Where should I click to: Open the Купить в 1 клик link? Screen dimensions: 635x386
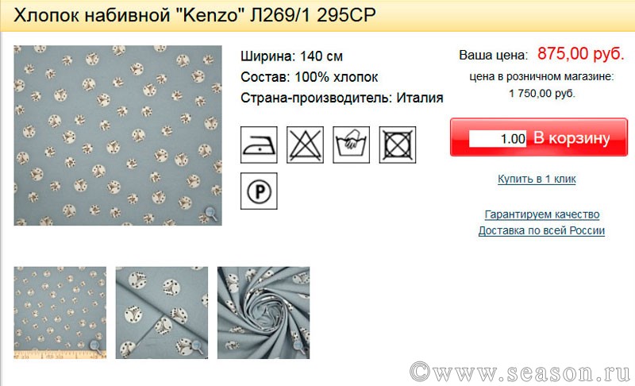pos(537,179)
